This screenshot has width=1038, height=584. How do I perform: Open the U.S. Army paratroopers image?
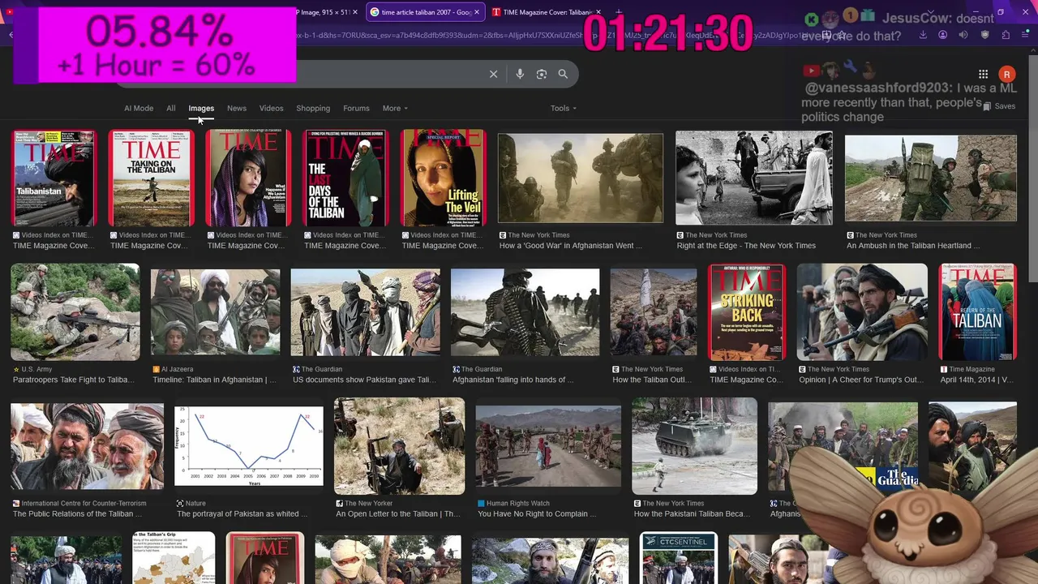(x=75, y=312)
